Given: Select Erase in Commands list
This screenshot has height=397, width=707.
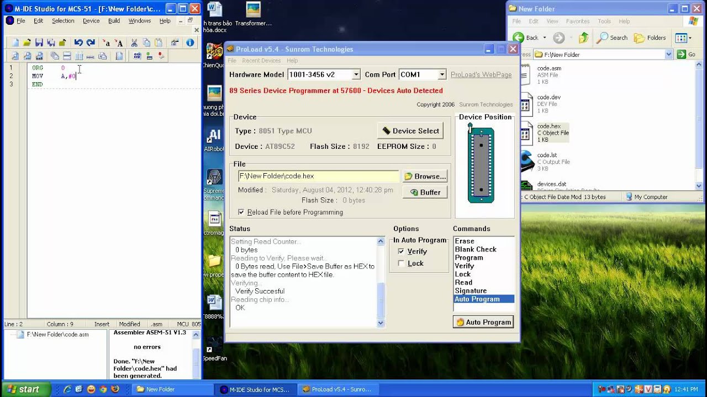Looking at the screenshot, I should pyautogui.click(x=465, y=241).
